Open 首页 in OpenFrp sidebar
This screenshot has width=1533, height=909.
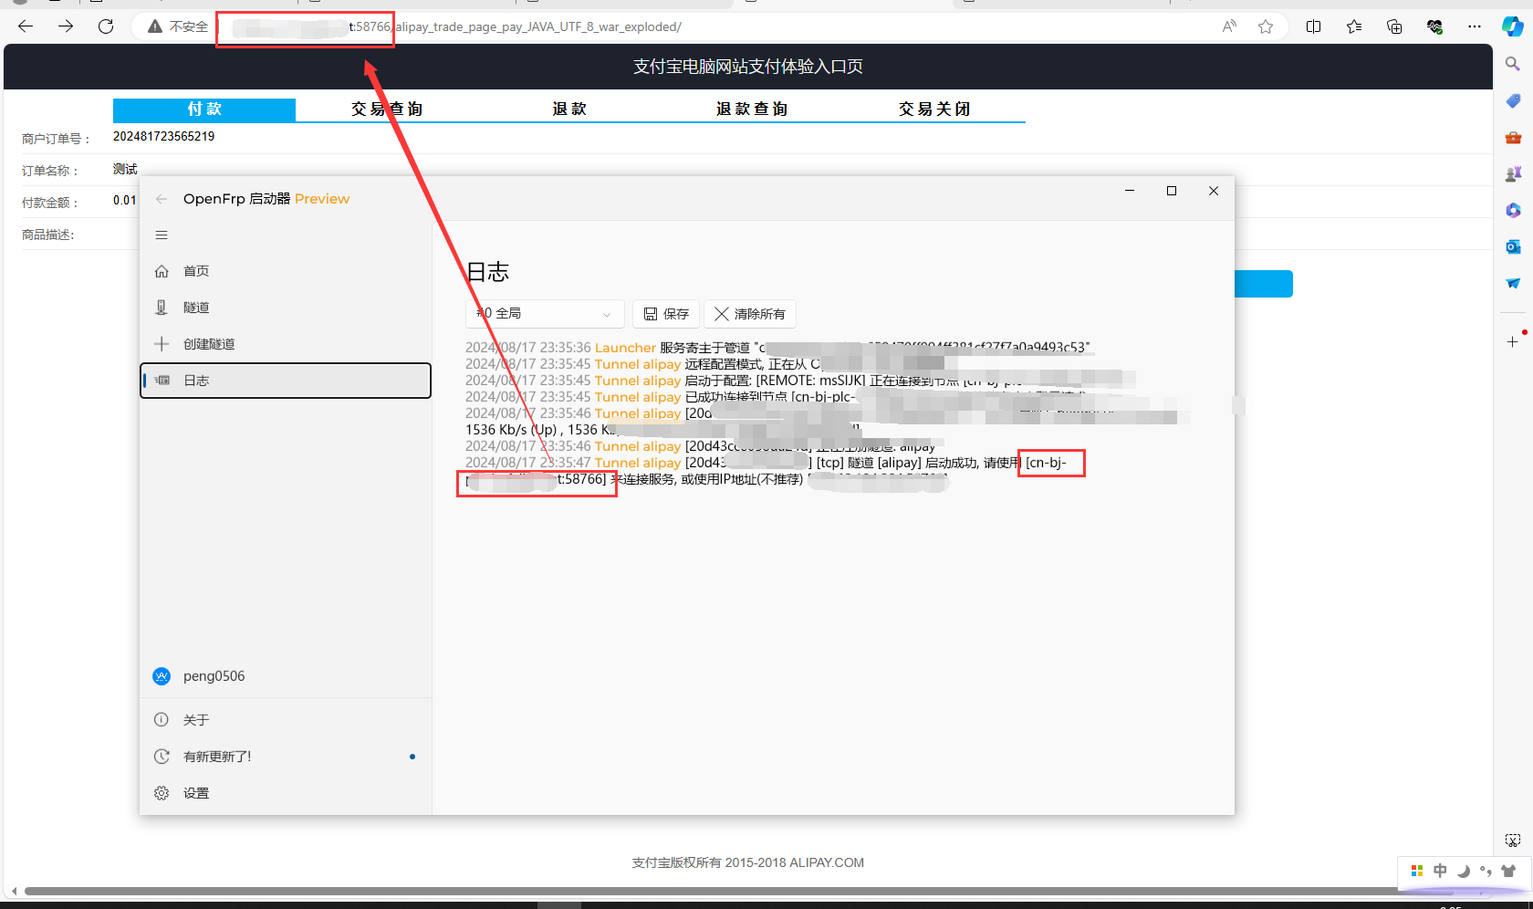click(x=286, y=271)
